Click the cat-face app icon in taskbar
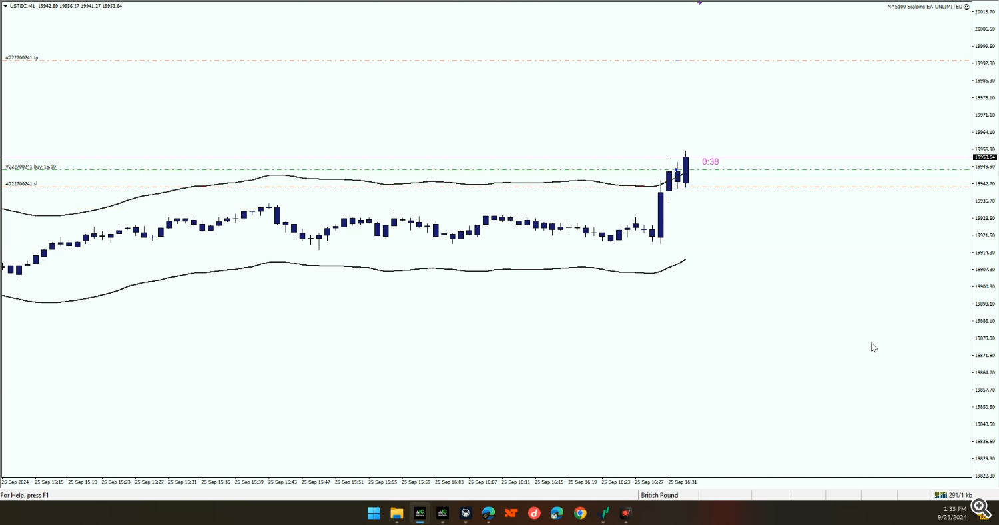Viewport: 999px width, 525px height. coord(466,513)
